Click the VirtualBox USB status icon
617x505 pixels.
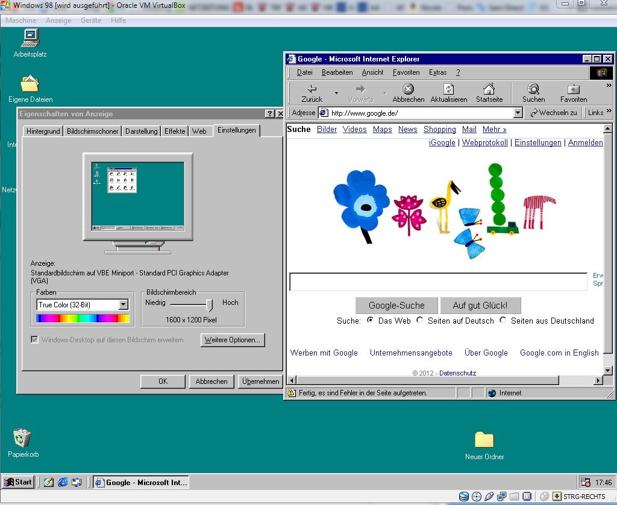tap(489, 497)
